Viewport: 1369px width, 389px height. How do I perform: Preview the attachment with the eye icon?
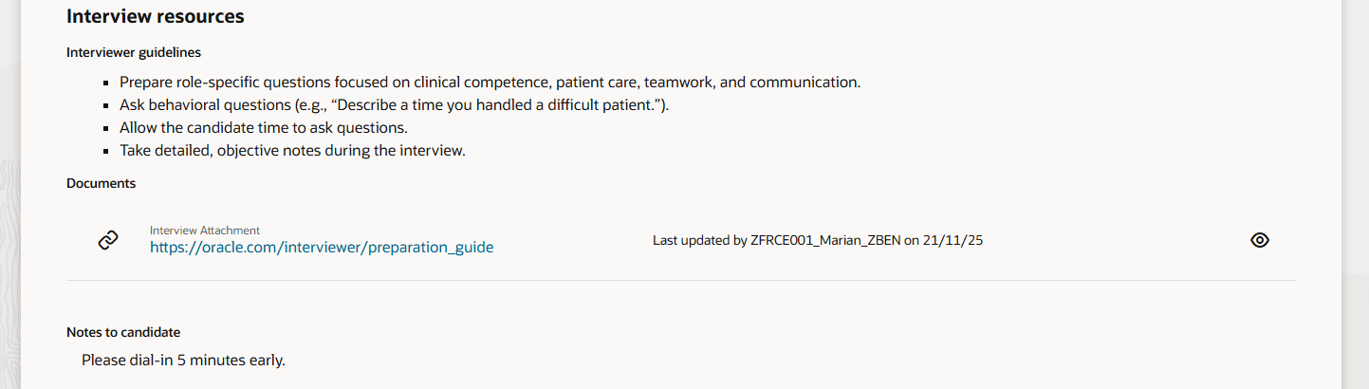point(1259,240)
